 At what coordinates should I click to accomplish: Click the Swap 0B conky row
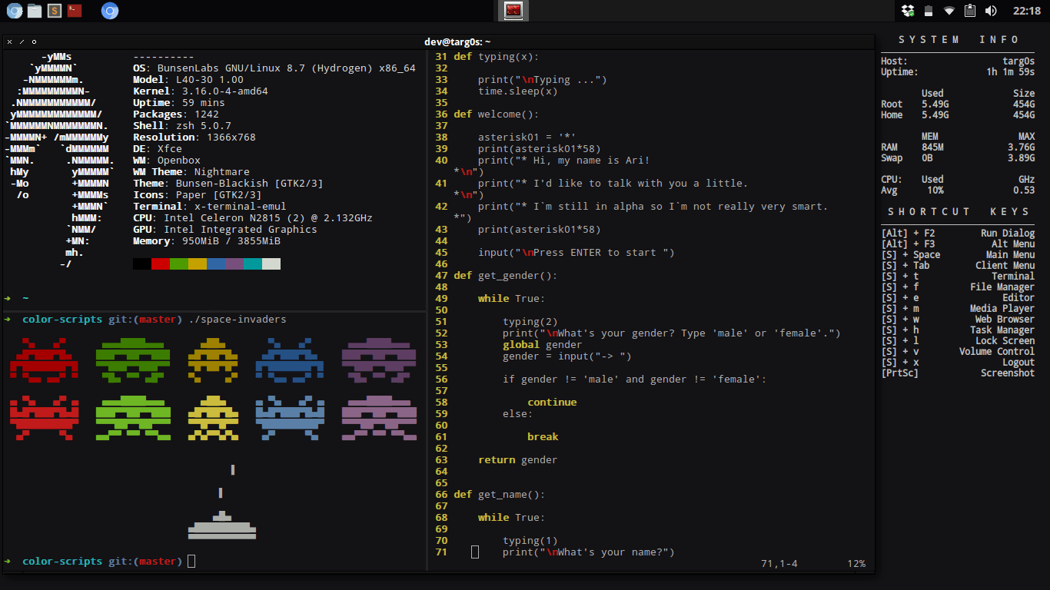(958, 158)
